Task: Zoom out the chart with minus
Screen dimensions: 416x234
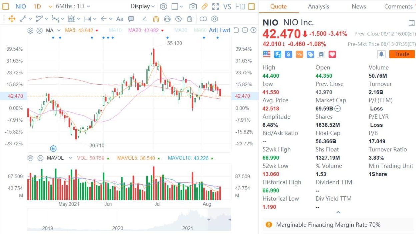Action: click(x=245, y=30)
